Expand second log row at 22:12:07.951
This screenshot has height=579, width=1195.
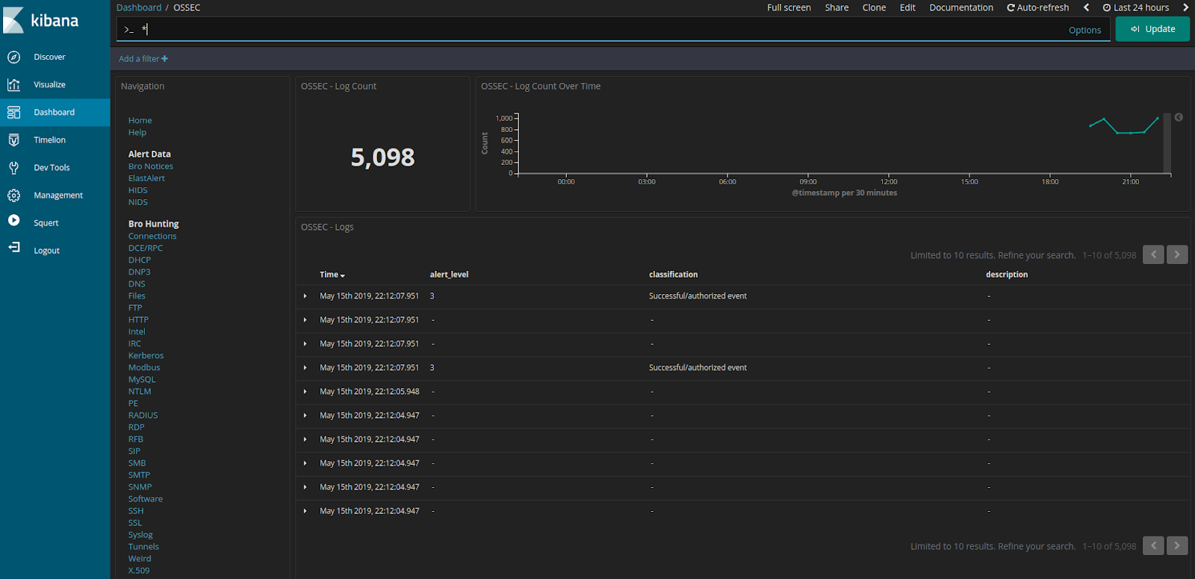pyautogui.click(x=305, y=320)
